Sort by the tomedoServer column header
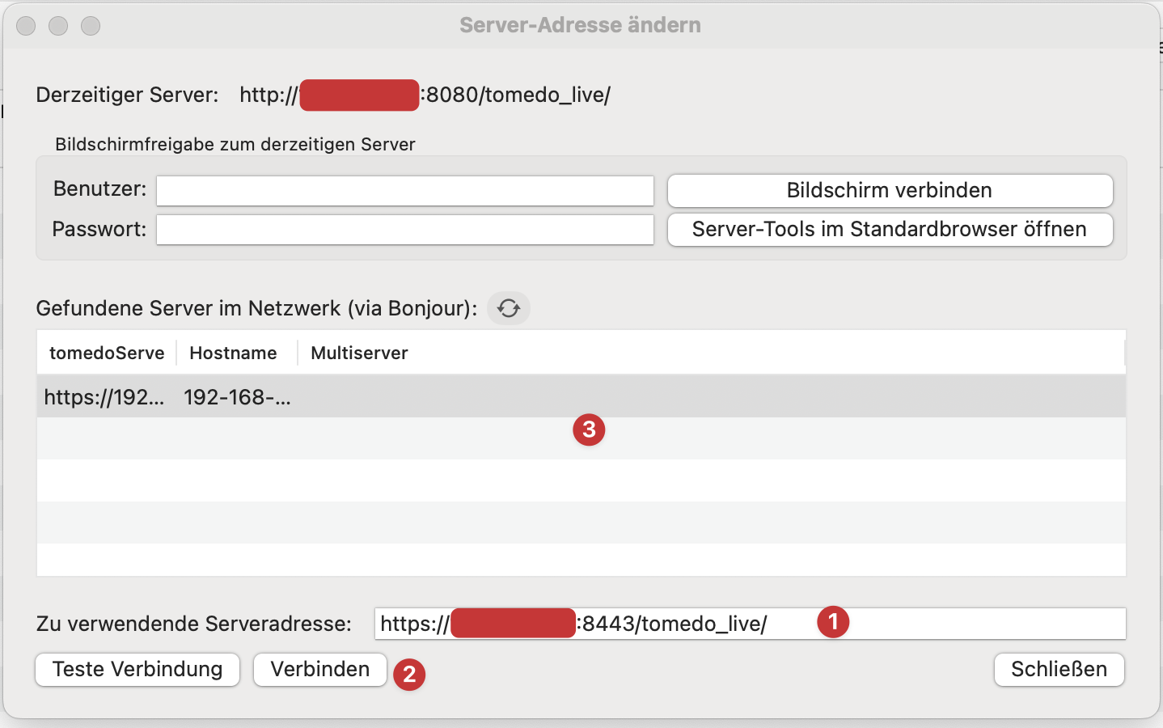The width and height of the screenshot is (1163, 728). tap(106, 353)
